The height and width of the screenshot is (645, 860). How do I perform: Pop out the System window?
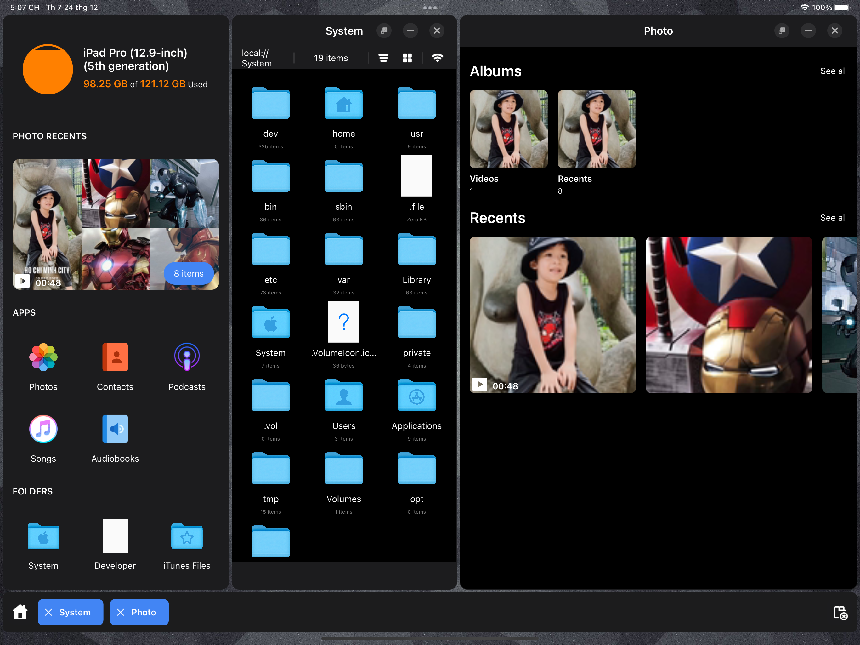point(384,30)
